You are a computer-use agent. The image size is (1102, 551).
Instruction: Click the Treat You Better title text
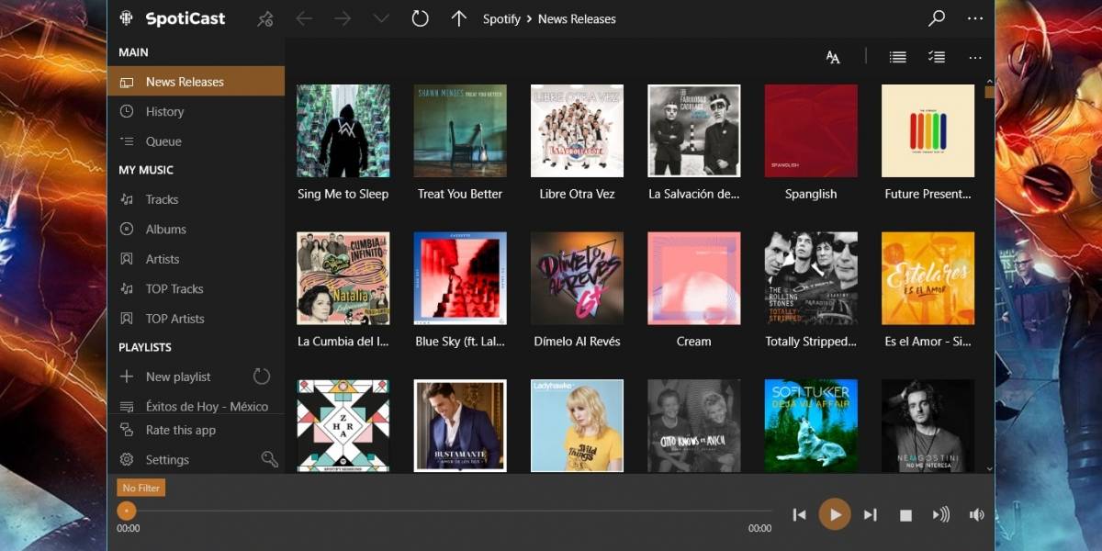click(460, 194)
